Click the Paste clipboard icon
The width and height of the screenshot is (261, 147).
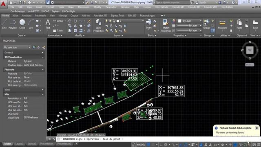click(x=239, y=24)
